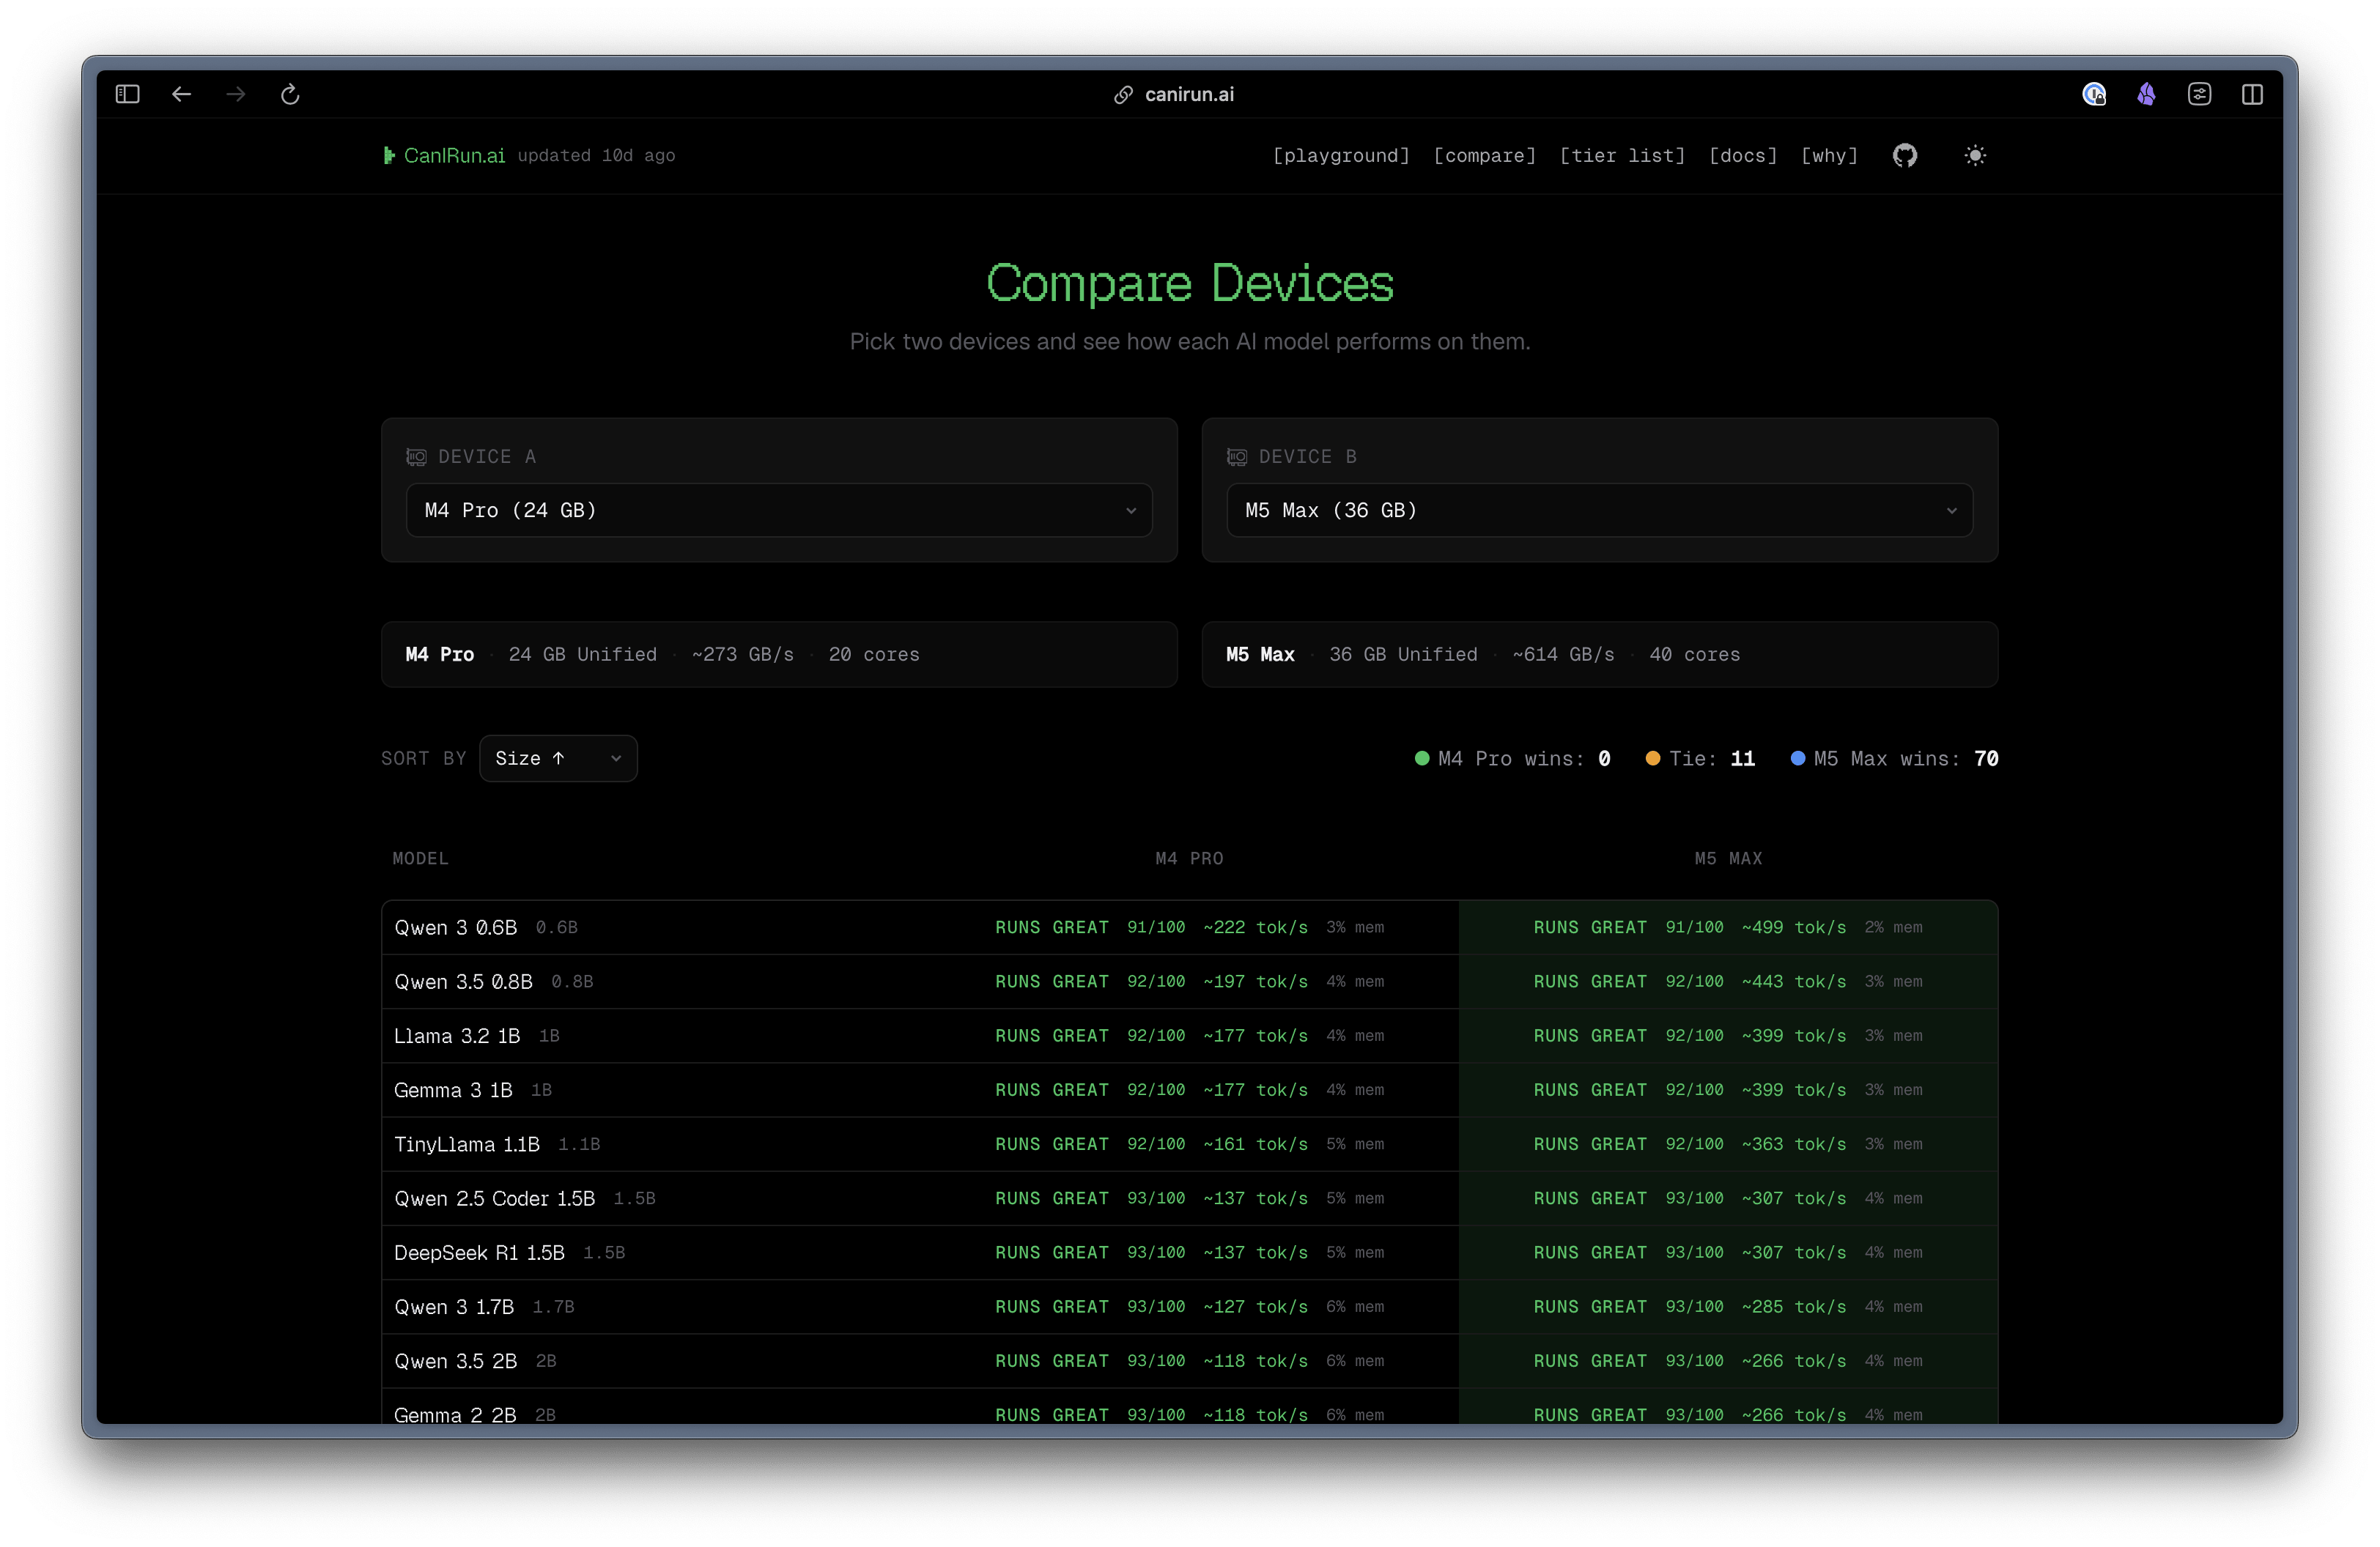Go back using the back arrow
Screen dimensions: 2380x1547
click(181, 94)
